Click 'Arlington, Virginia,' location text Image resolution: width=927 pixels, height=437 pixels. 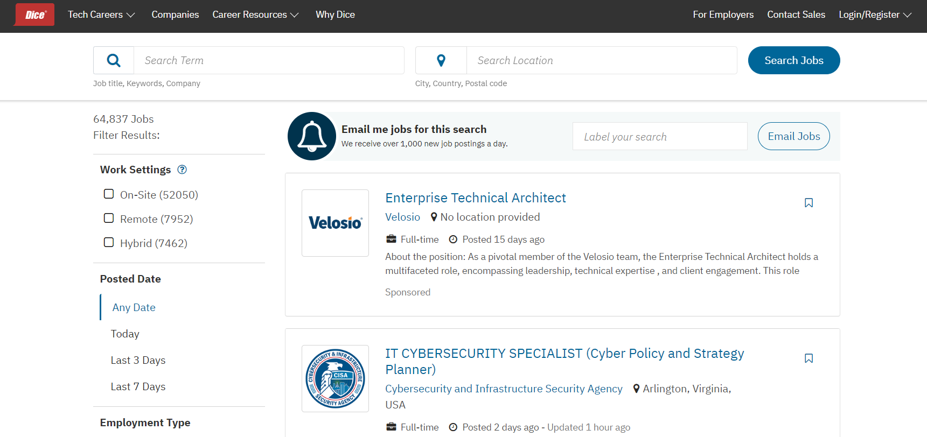[x=687, y=389]
